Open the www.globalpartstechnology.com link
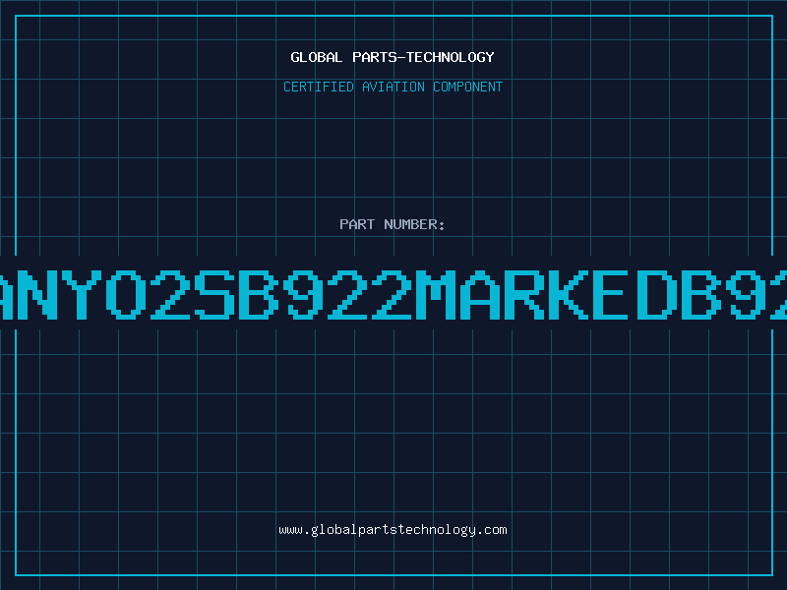Viewport: 787px width, 590px height. coord(393,530)
